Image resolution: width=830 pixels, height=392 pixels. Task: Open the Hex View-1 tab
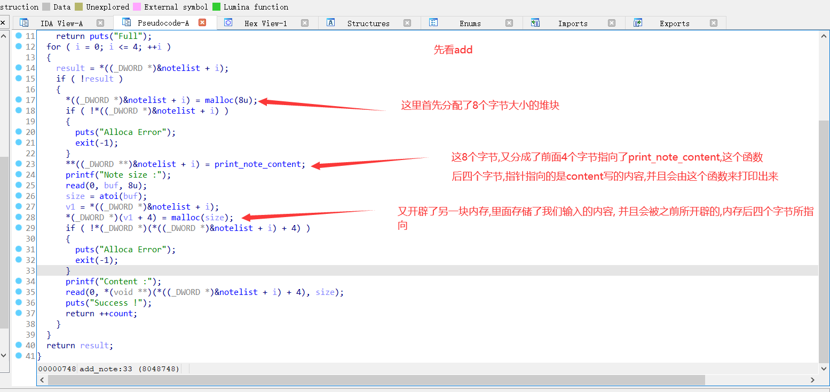[266, 23]
